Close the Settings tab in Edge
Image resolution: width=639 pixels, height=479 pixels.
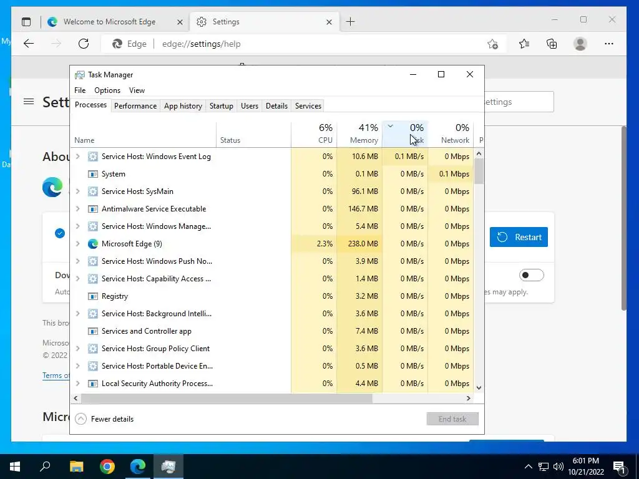point(329,22)
